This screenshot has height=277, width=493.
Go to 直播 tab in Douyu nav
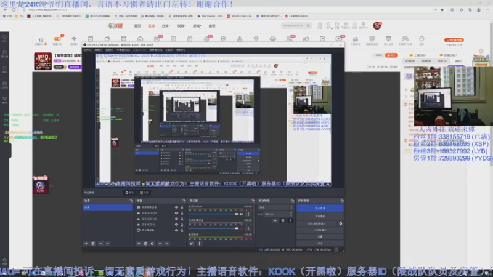[151, 26]
